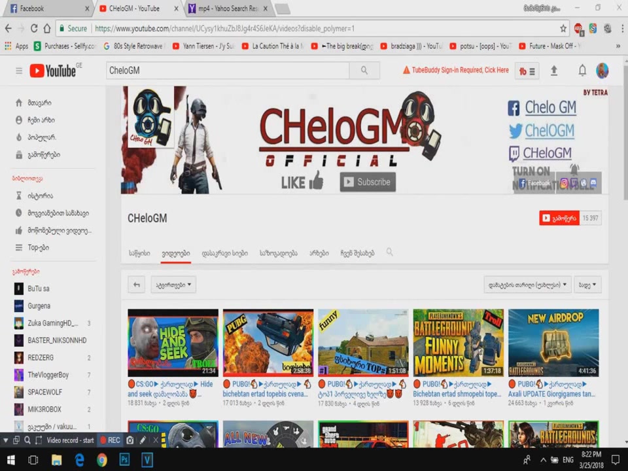This screenshot has width=628, height=471.
Task: Open the YouTube hamburger guide menu
Action: click(x=19, y=71)
